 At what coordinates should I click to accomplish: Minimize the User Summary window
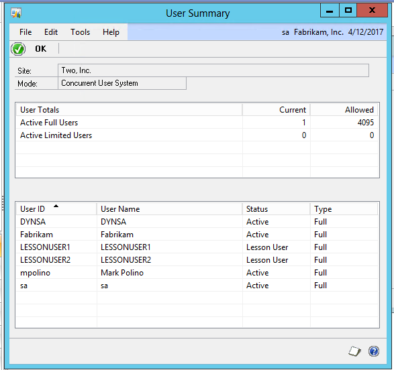tap(330, 11)
